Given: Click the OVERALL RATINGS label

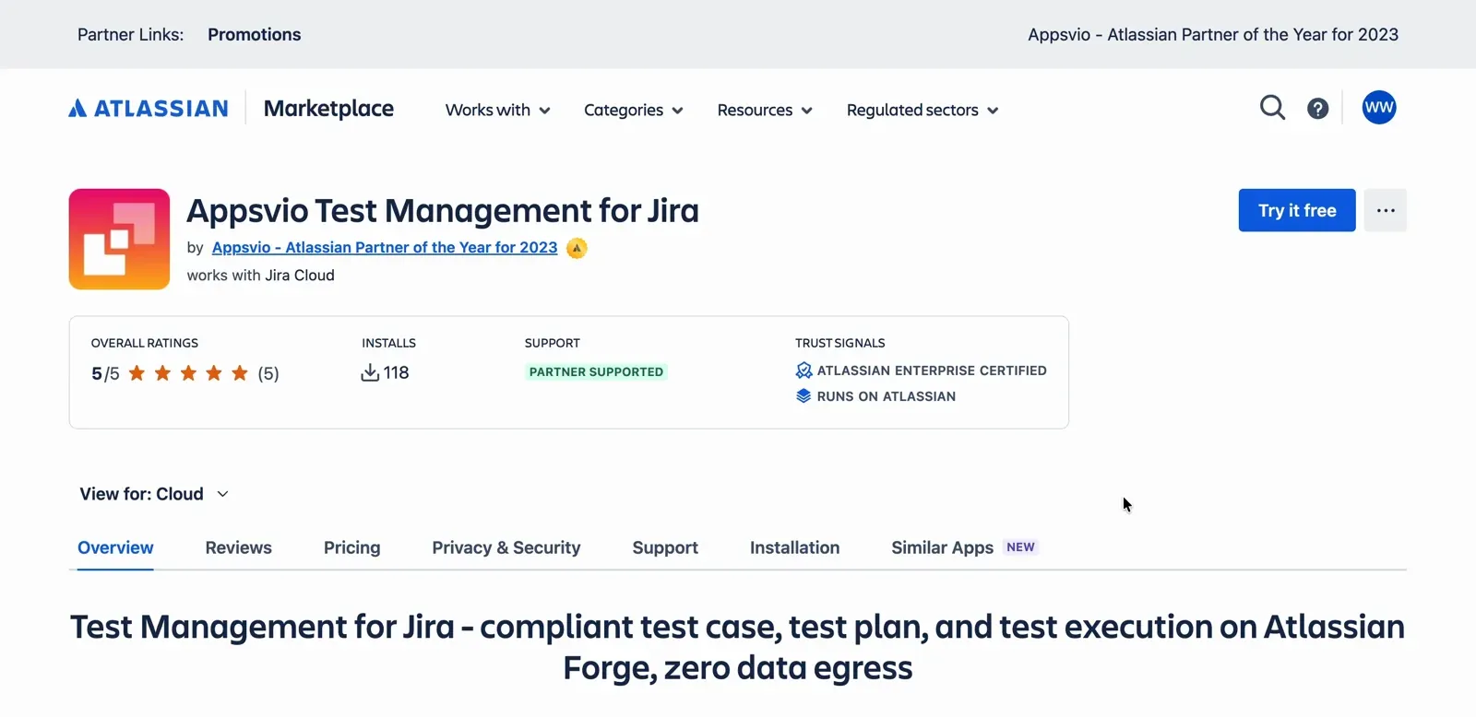Looking at the screenshot, I should click(x=145, y=343).
